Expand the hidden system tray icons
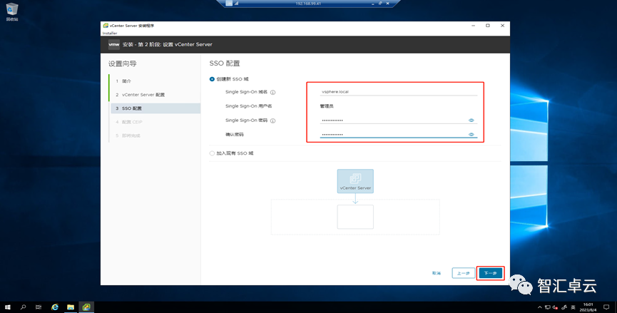 pos(539,307)
